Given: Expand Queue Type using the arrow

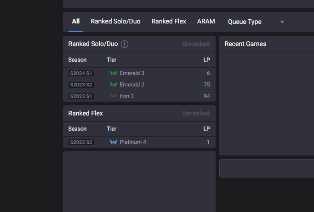Looking at the screenshot, I should tap(282, 22).
